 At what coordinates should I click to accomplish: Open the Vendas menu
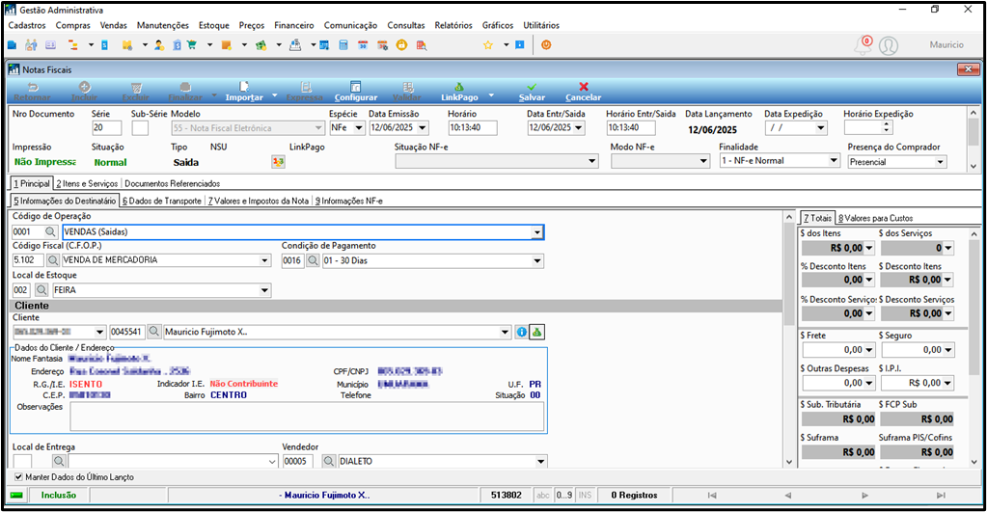coord(113,25)
